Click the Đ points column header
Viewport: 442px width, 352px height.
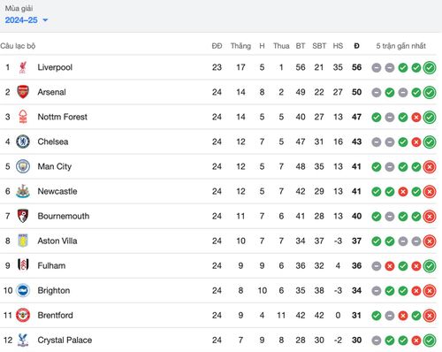pos(356,46)
